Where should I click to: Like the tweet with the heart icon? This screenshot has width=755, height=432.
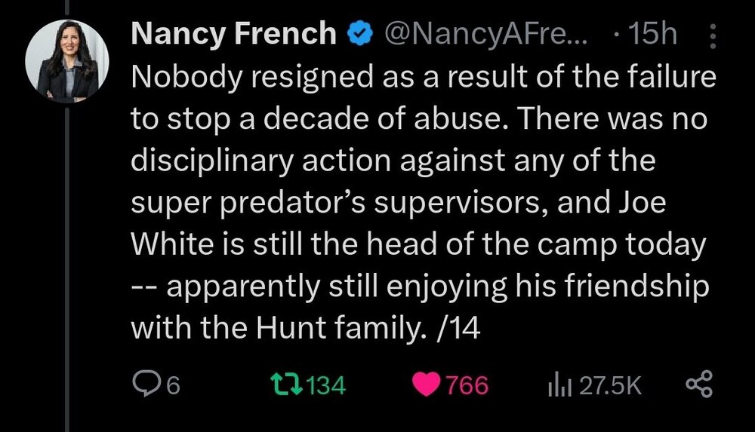(x=426, y=385)
